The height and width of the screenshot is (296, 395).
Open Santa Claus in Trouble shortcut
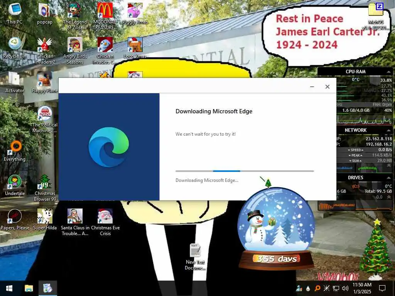click(x=75, y=222)
